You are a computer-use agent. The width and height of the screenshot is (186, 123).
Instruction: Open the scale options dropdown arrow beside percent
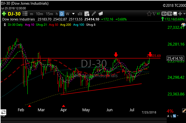tap(178, 116)
